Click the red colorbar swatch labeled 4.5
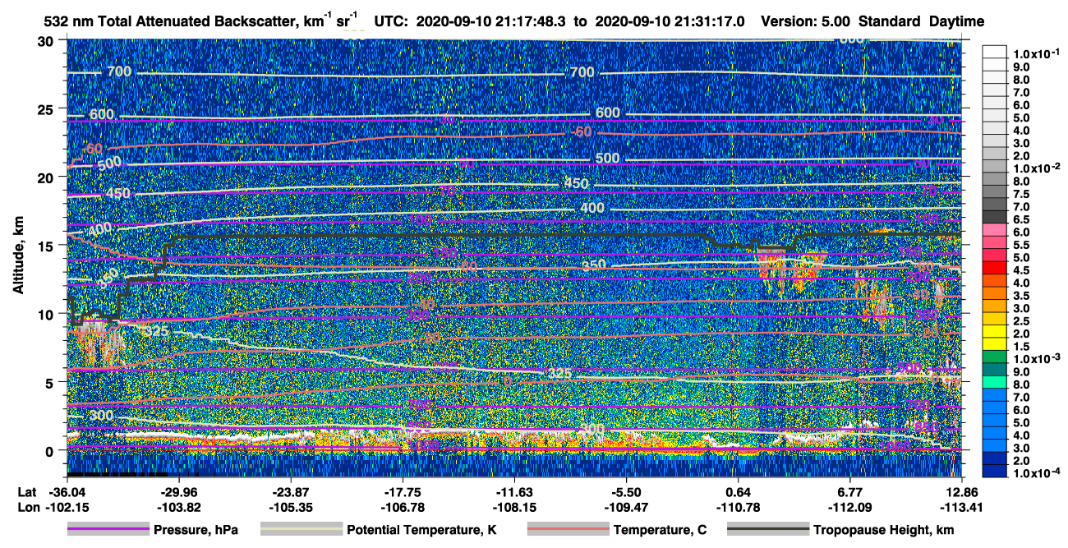The height and width of the screenshot is (548, 1068). [x=995, y=269]
